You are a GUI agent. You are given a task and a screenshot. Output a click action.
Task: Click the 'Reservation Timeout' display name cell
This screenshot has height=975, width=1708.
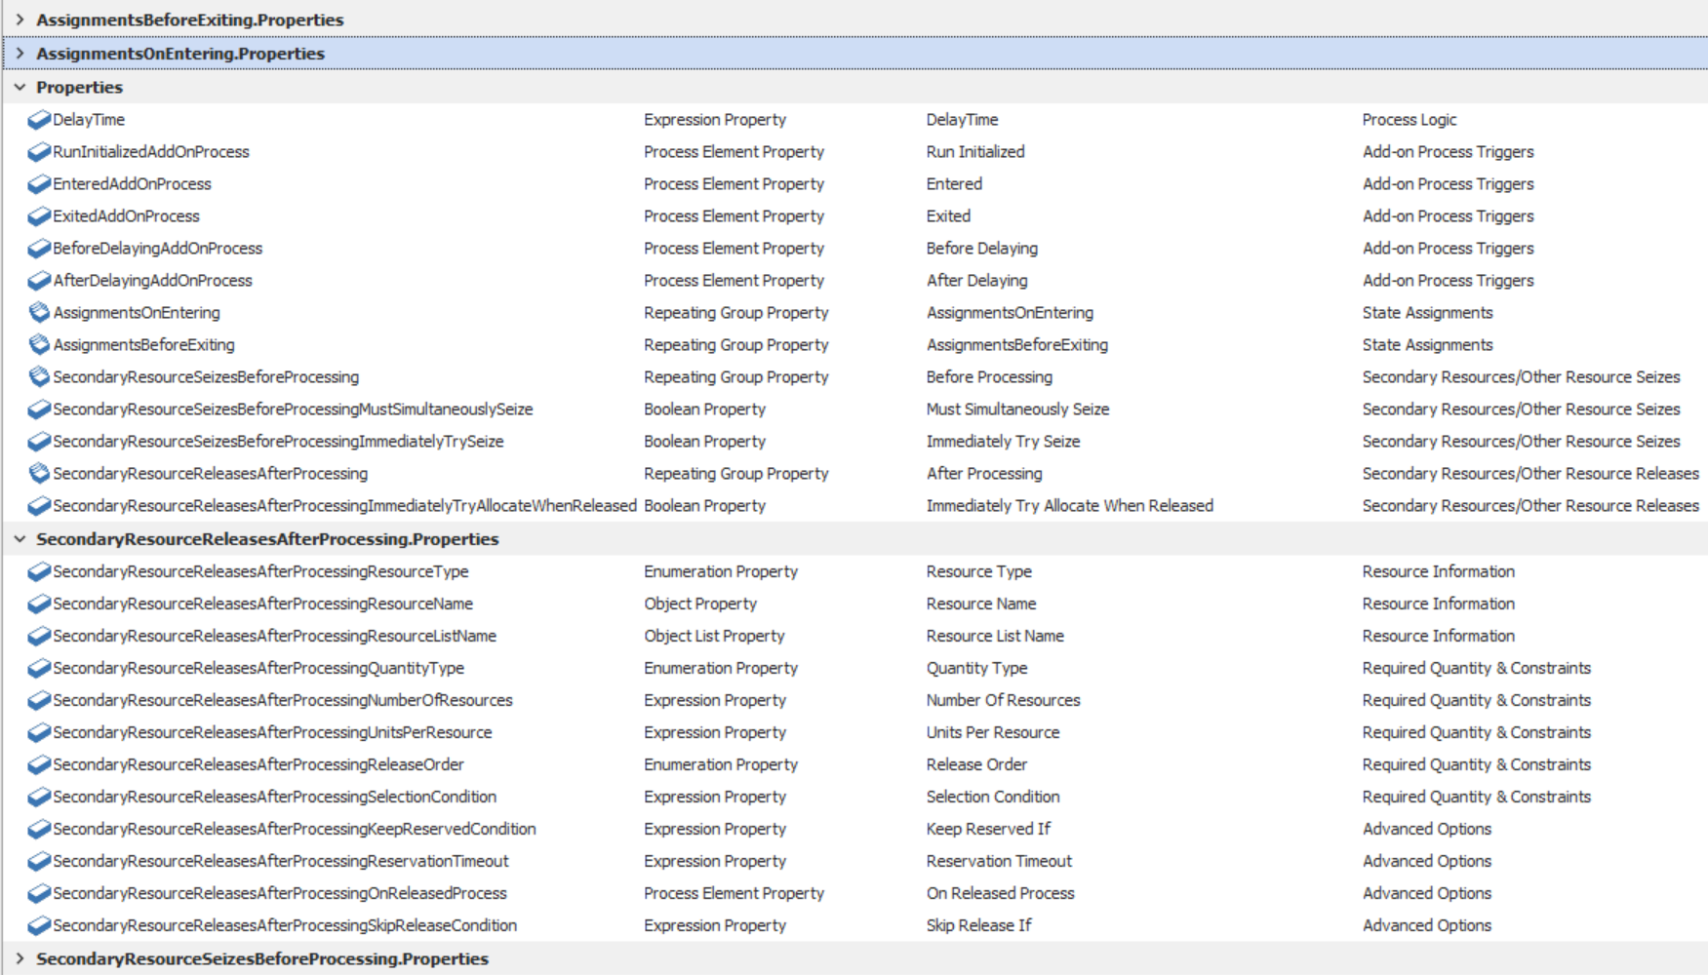999,862
